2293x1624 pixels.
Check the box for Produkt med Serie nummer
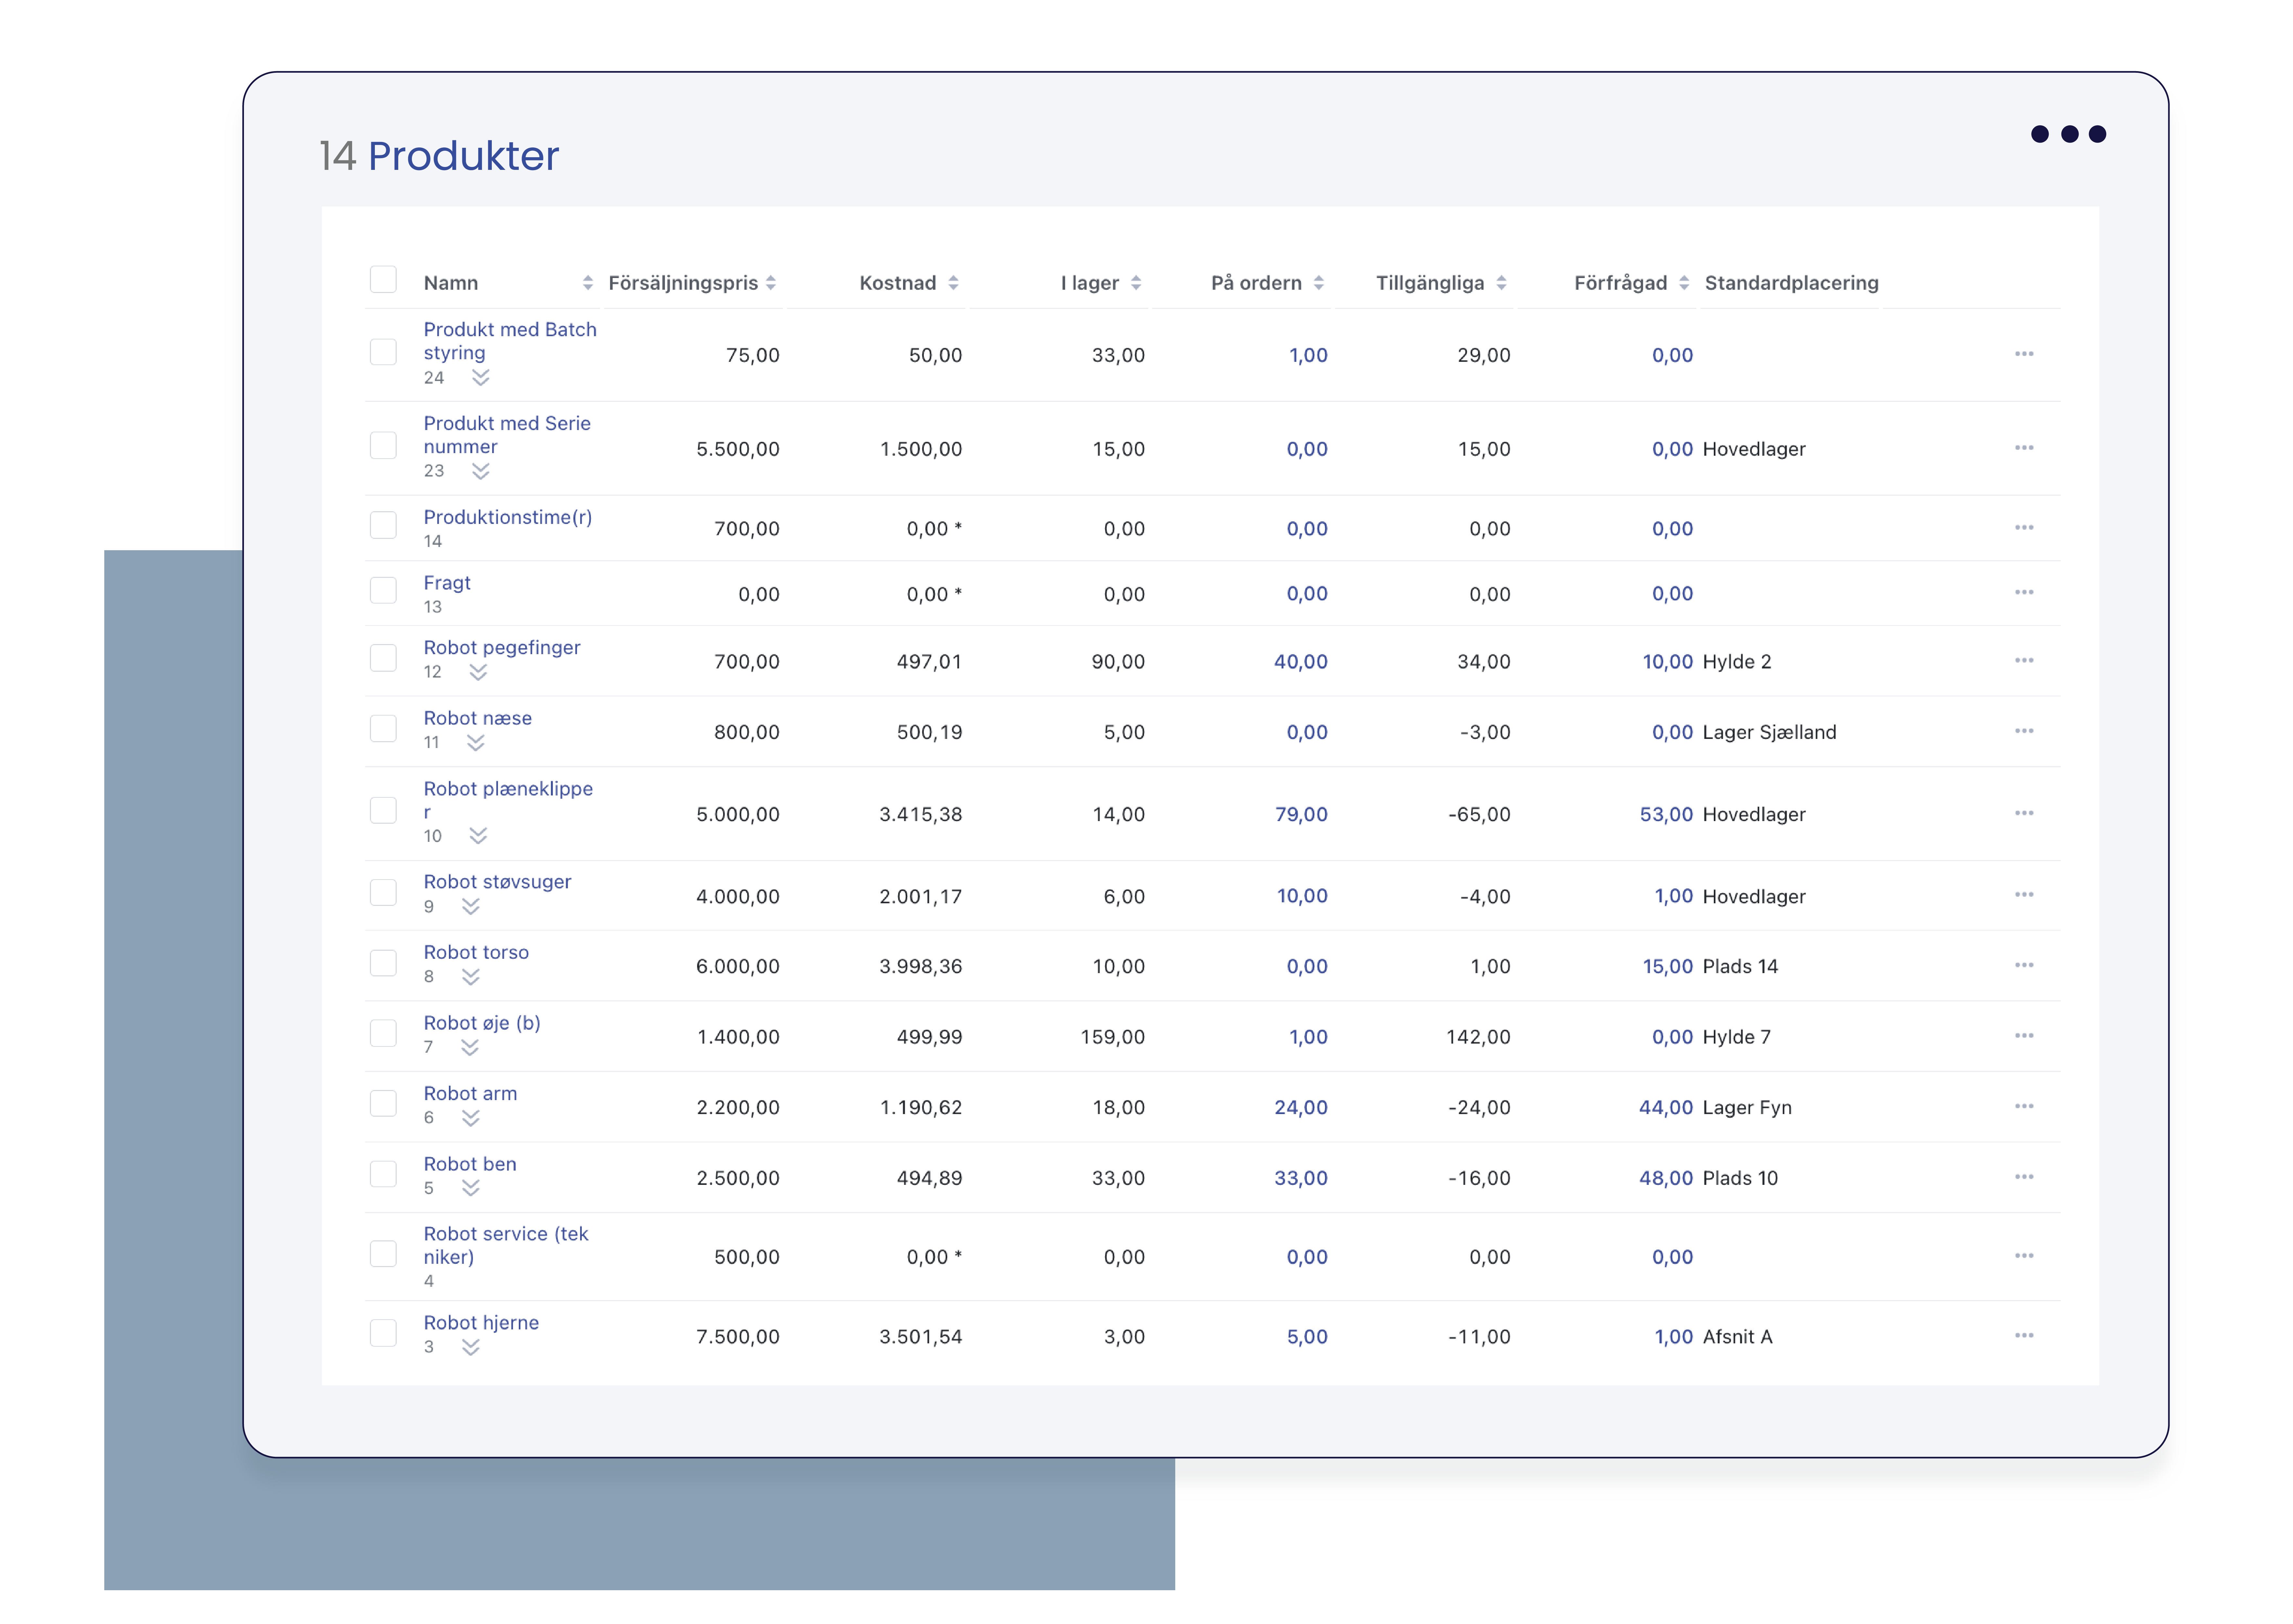click(383, 446)
